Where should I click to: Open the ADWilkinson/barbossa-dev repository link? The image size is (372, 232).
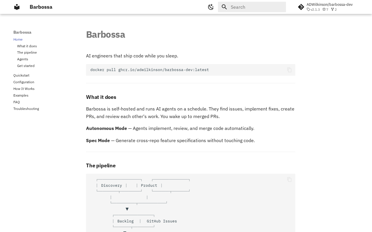[329, 5]
